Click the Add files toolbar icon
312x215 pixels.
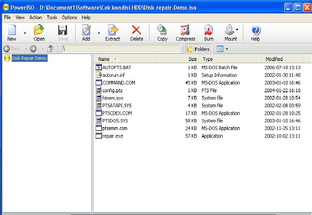coord(87,30)
